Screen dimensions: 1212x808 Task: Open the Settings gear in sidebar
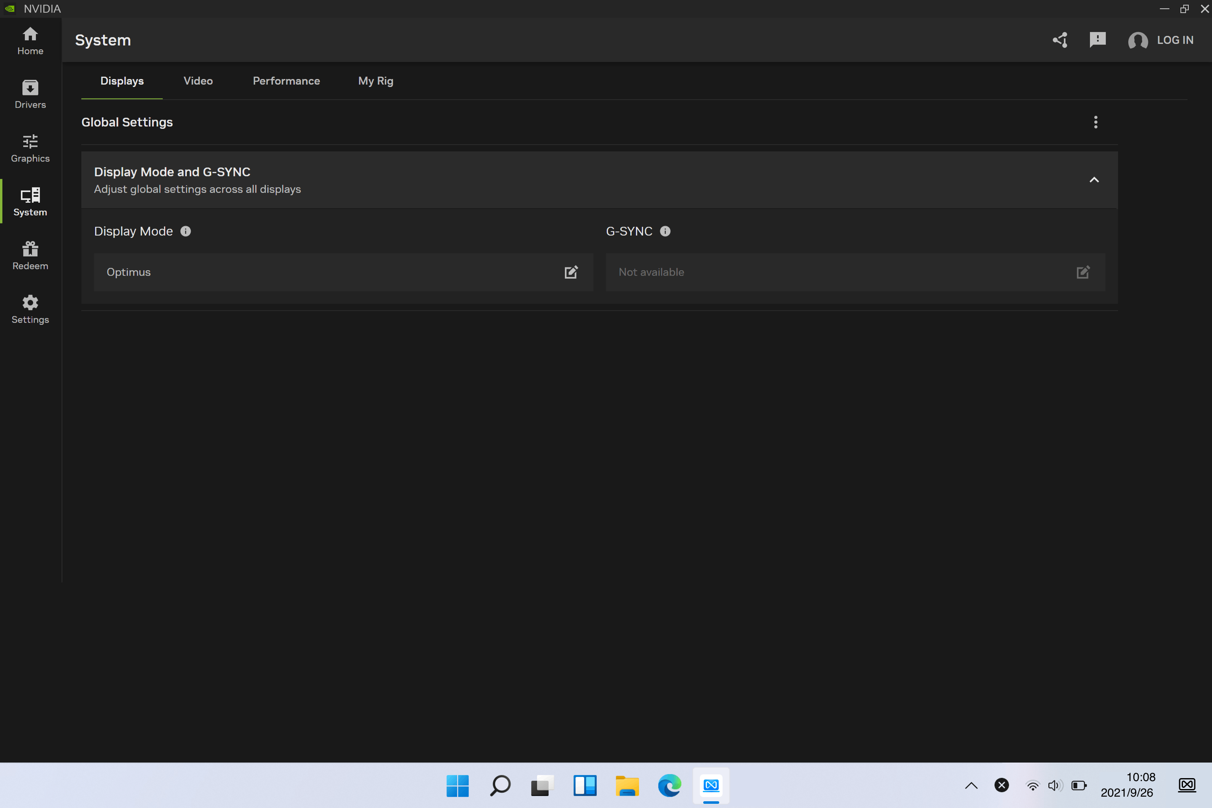click(30, 310)
